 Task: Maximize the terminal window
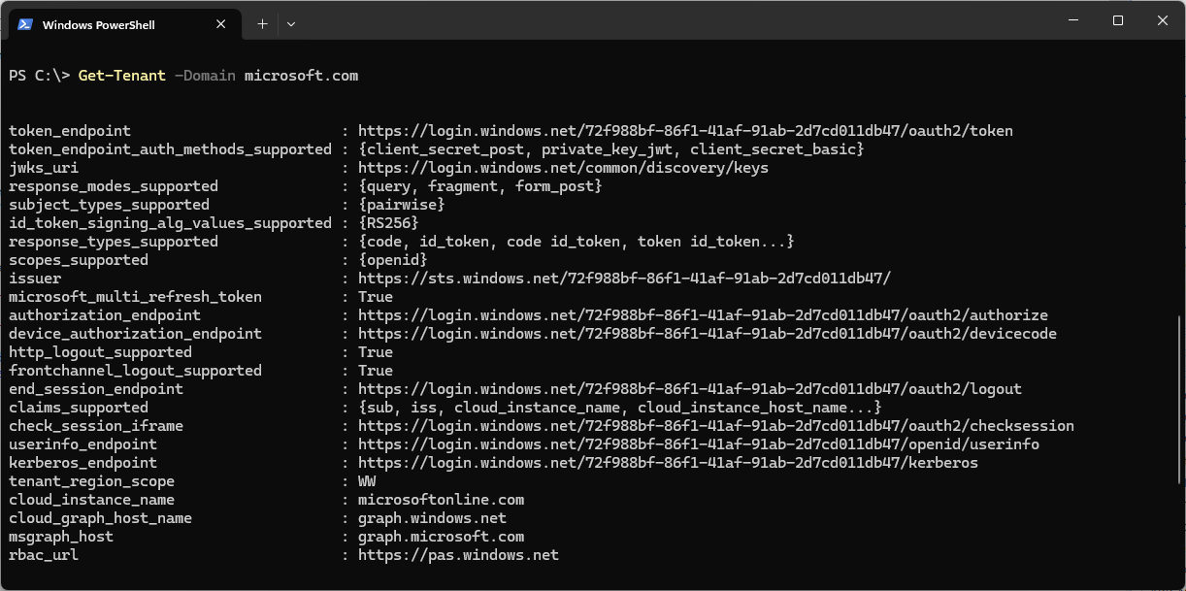coord(1118,20)
